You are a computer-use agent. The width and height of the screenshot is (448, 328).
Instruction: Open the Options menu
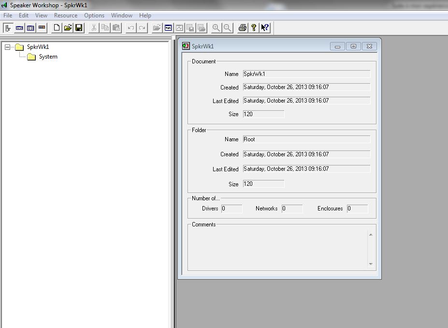coord(94,15)
